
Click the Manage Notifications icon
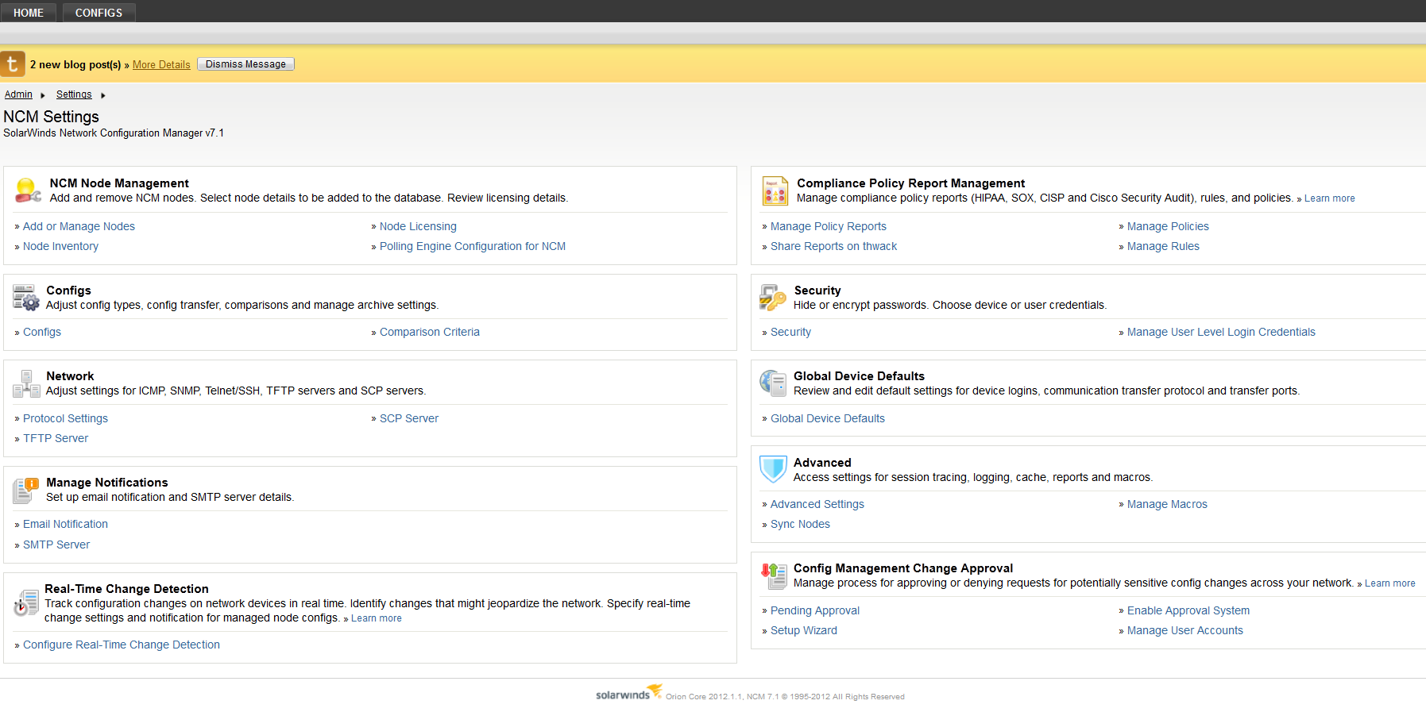pyautogui.click(x=26, y=490)
